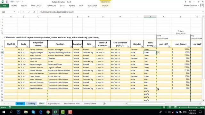Click the formula bar input showing VLOOKUP
This screenshot has width=205, height=115.
pyautogui.click(x=120, y=12)
